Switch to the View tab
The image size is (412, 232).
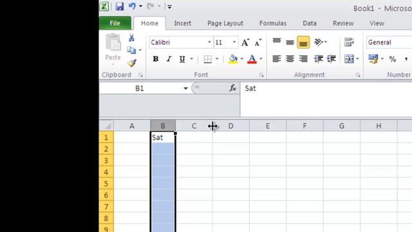[x=377, y=23]
